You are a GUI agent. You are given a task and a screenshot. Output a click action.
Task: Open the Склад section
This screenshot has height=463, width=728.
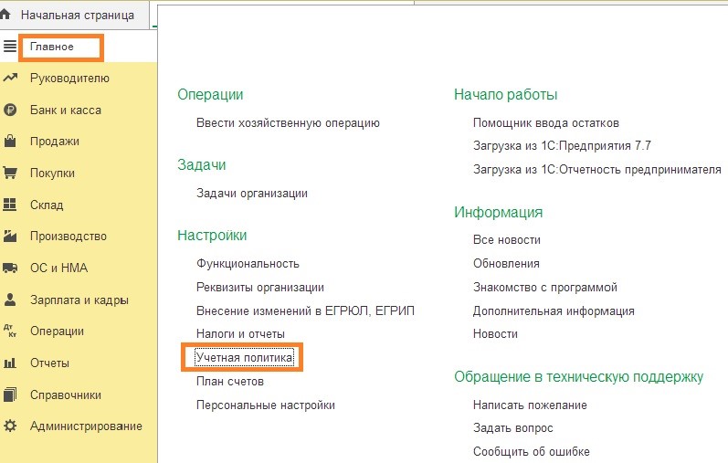click(47, 205)
